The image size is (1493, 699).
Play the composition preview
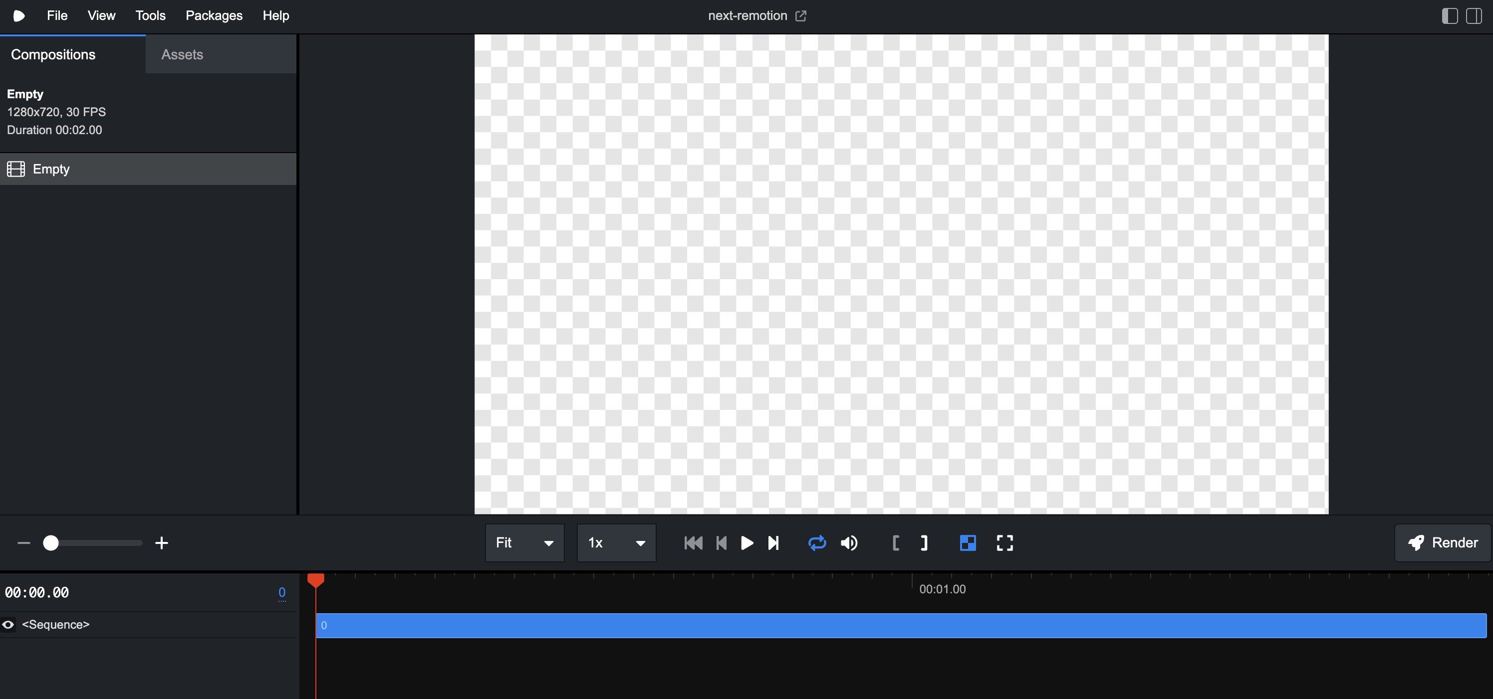click(x=746, y=542)
